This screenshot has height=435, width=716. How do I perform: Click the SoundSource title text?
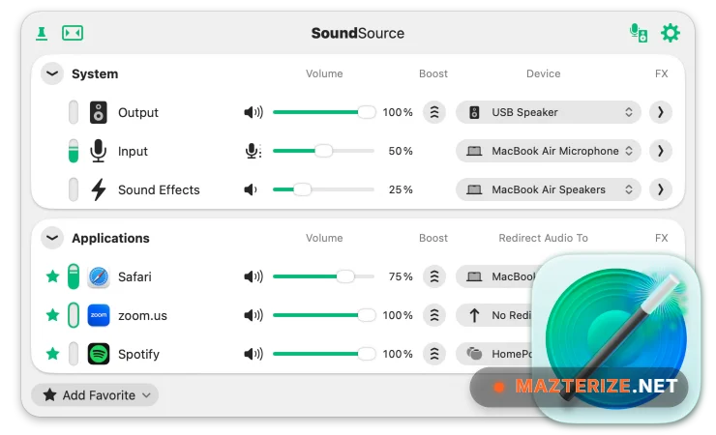click(358, 33)
